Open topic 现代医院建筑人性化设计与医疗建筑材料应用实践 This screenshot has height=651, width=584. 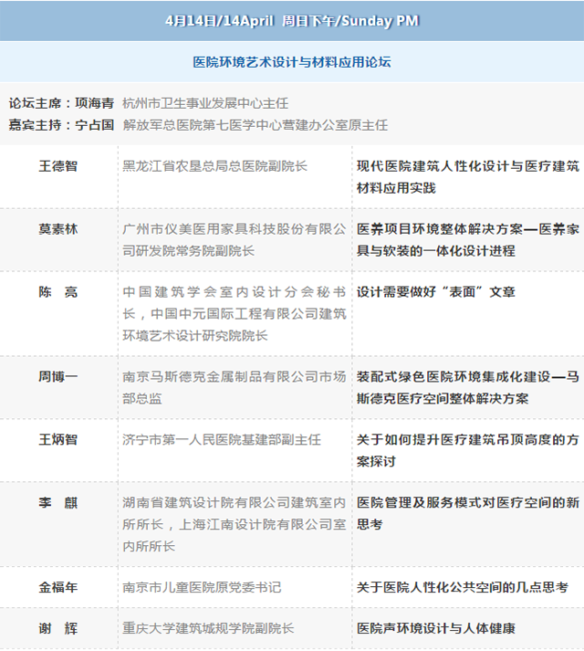coord(467,177)
